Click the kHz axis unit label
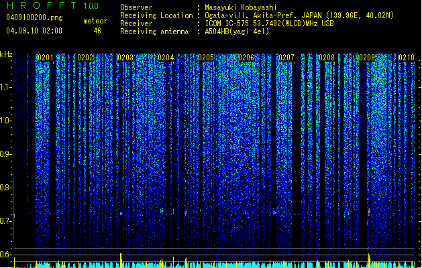Viewport: 422px width, 268px height. pyautogui.click(x=6, y=54)
